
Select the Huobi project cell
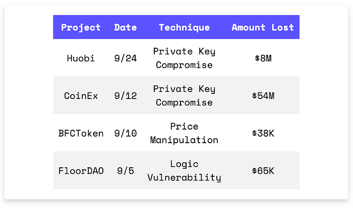[x=81, y=58]
